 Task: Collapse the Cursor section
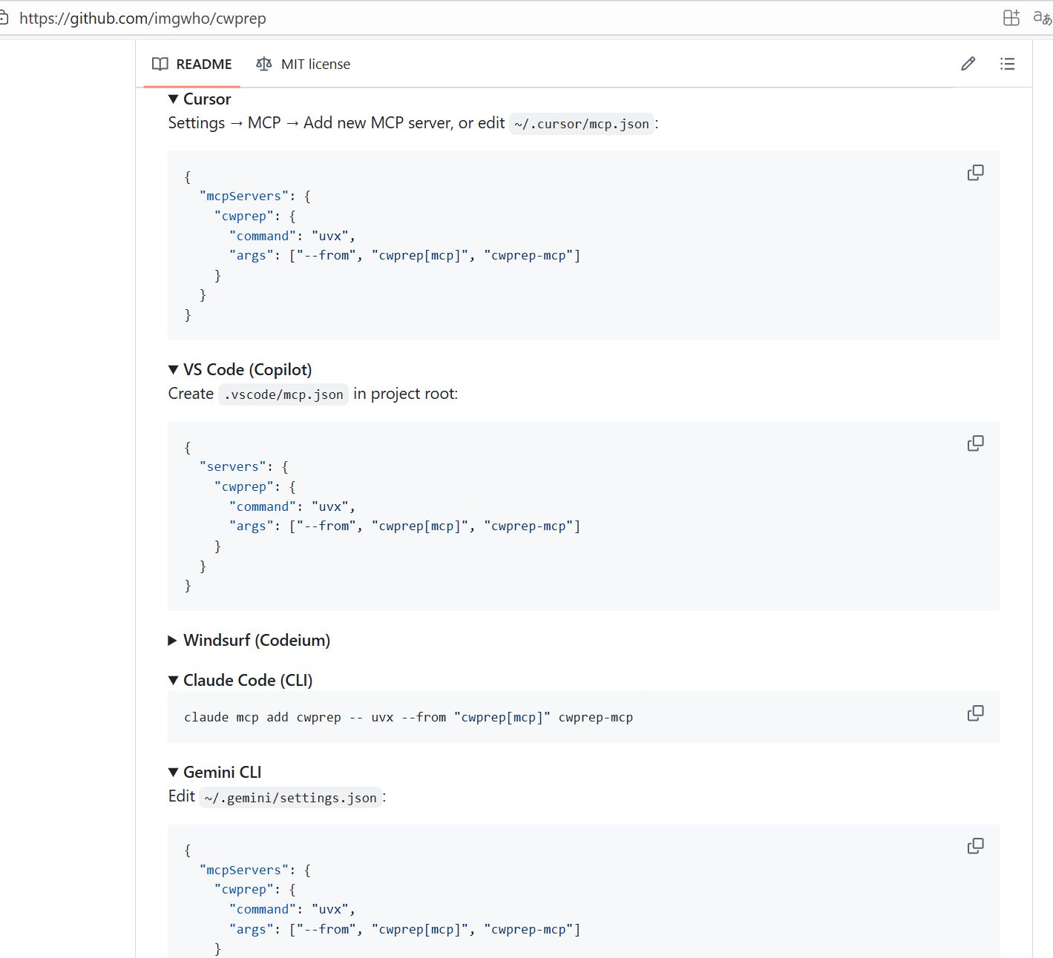[x=200, y=99]
